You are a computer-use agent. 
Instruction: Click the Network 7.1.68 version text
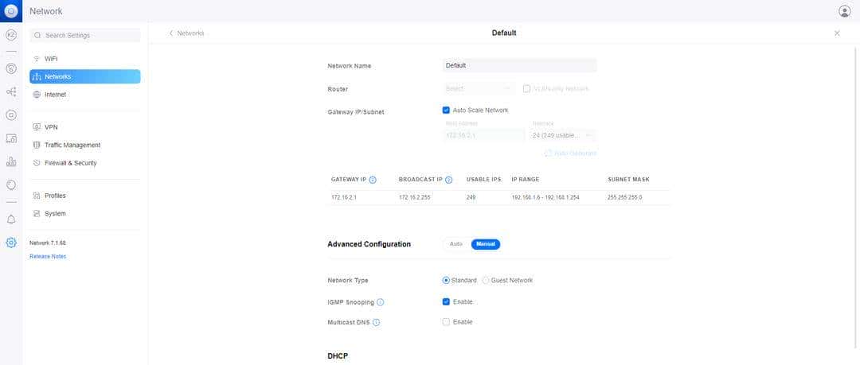click(48, 243)
